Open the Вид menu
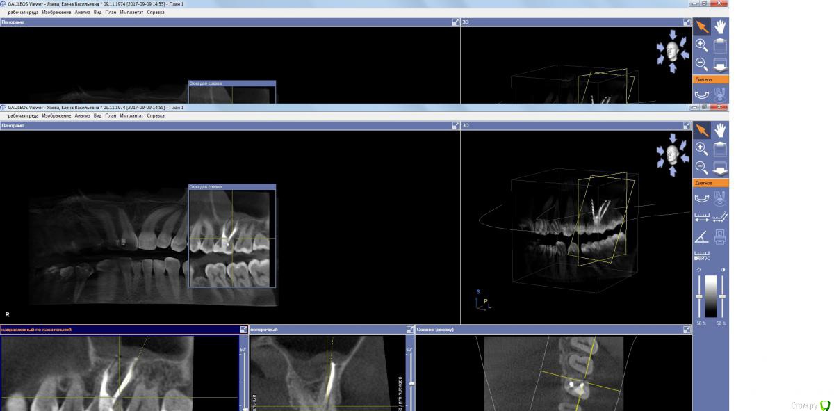The image size is (834, 411). point(97,116)
